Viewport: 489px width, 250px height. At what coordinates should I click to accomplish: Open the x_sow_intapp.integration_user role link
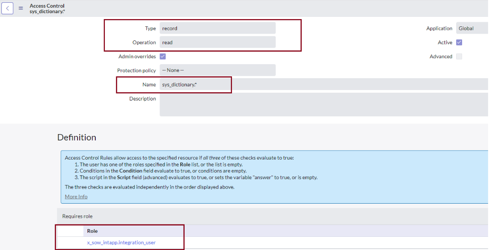(x=121, y=243)
